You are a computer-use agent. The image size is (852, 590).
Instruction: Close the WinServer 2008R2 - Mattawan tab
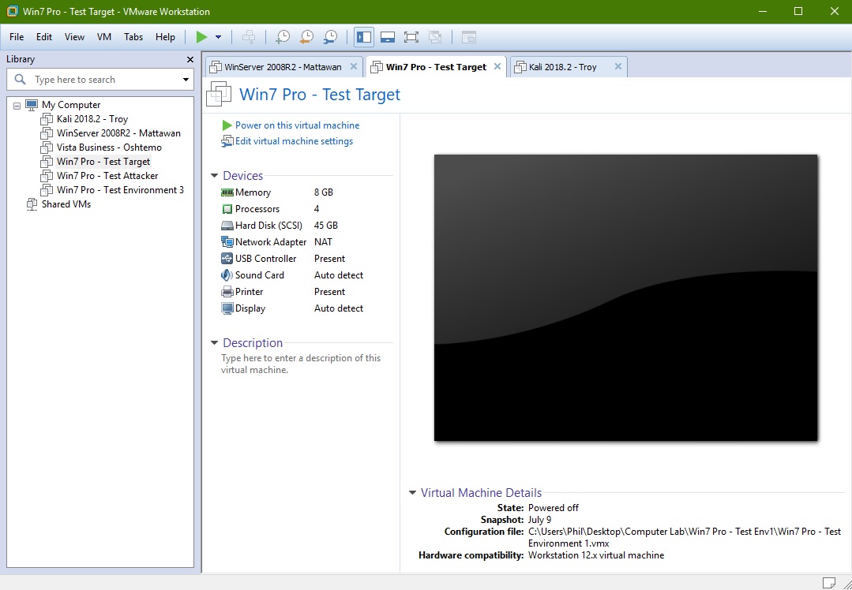click(x=353, y=66)
